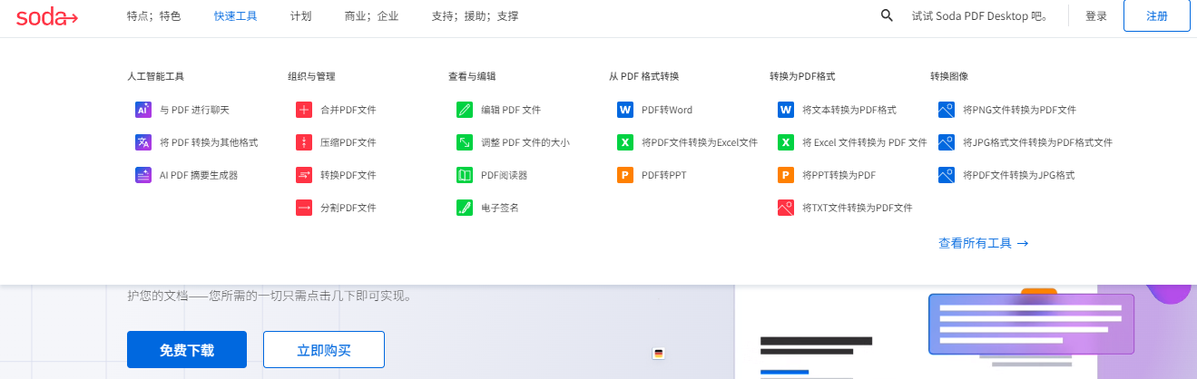
Task: Click the 将PNG文件转换为PDF文件 image icon
Action: (946, 110)
